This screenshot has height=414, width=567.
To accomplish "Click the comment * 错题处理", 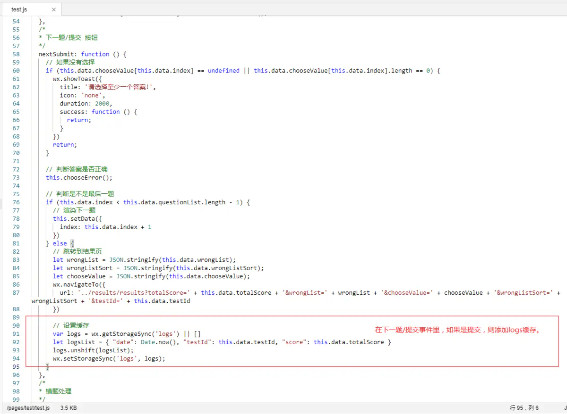I will click(55, 391).
